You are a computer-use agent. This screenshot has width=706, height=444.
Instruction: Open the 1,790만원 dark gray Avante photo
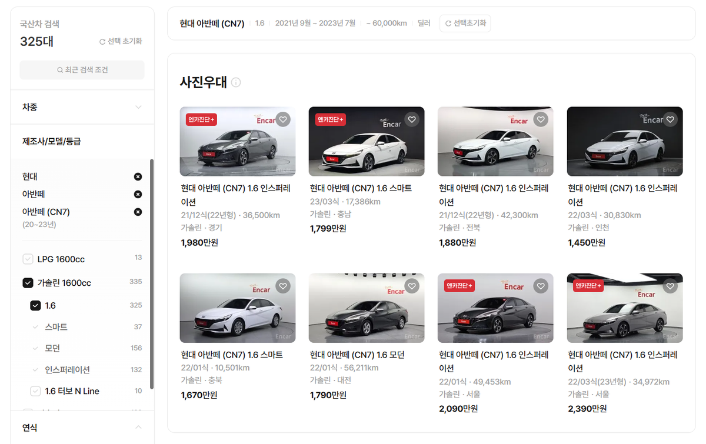(367, 308)
